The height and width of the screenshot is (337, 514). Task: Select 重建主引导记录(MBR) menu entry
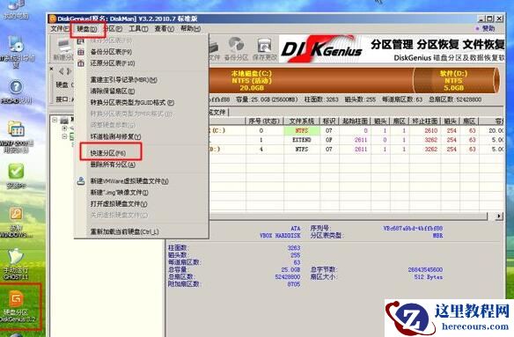click(x=123, y=80)
